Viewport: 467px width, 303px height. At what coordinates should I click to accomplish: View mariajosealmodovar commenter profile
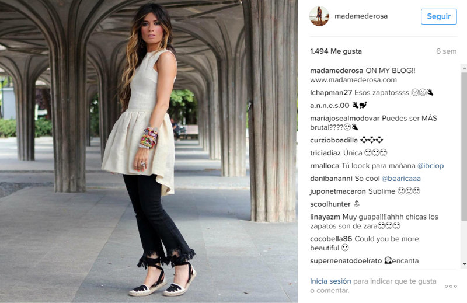tap(345, 119)
